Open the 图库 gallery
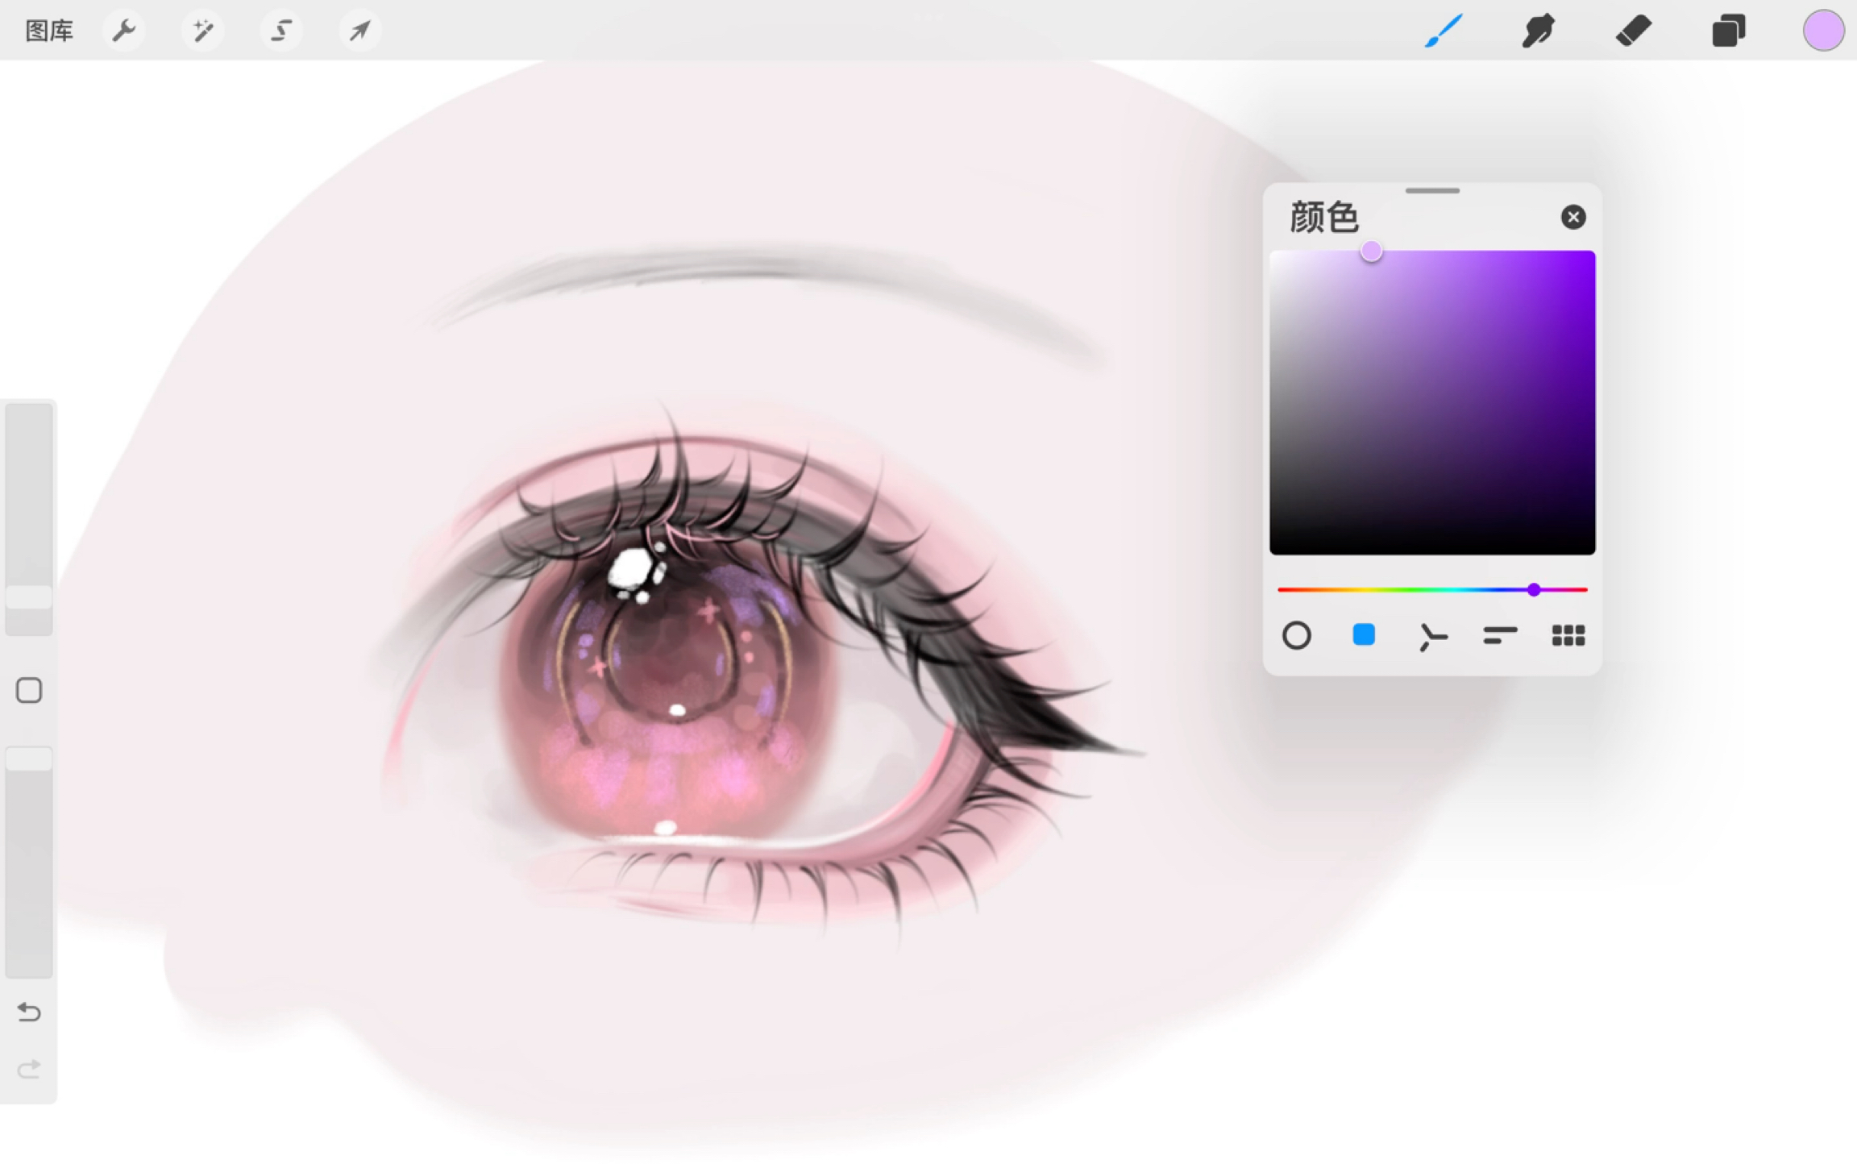The height and width of the screenshot is (1164, 1857). click(49, 31)
